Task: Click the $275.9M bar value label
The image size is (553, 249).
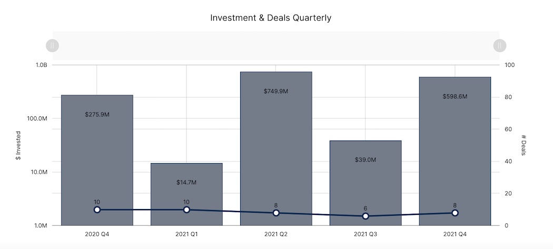Action: (97, 114)
